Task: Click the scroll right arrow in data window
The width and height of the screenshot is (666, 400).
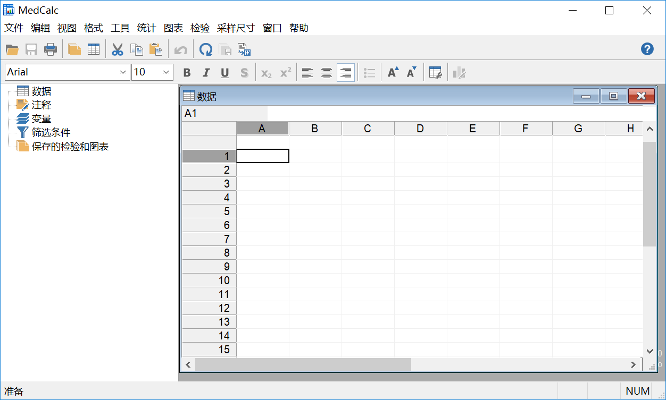Action: point(633,364)
